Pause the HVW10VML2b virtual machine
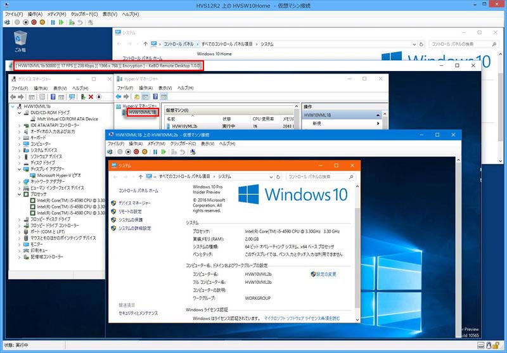Screen dimensions: 507x353 [x=155, y=151]
